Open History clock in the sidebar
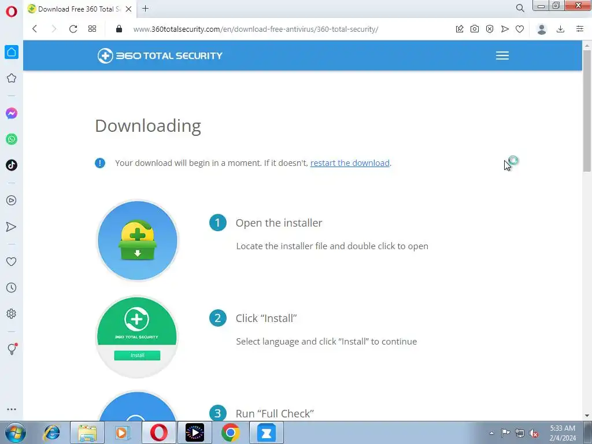 click(12, 288)
